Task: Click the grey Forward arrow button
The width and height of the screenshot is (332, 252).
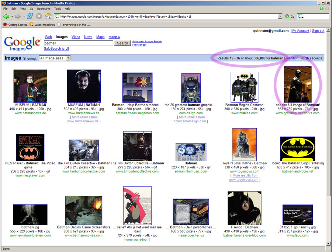Action: (18, 16)
